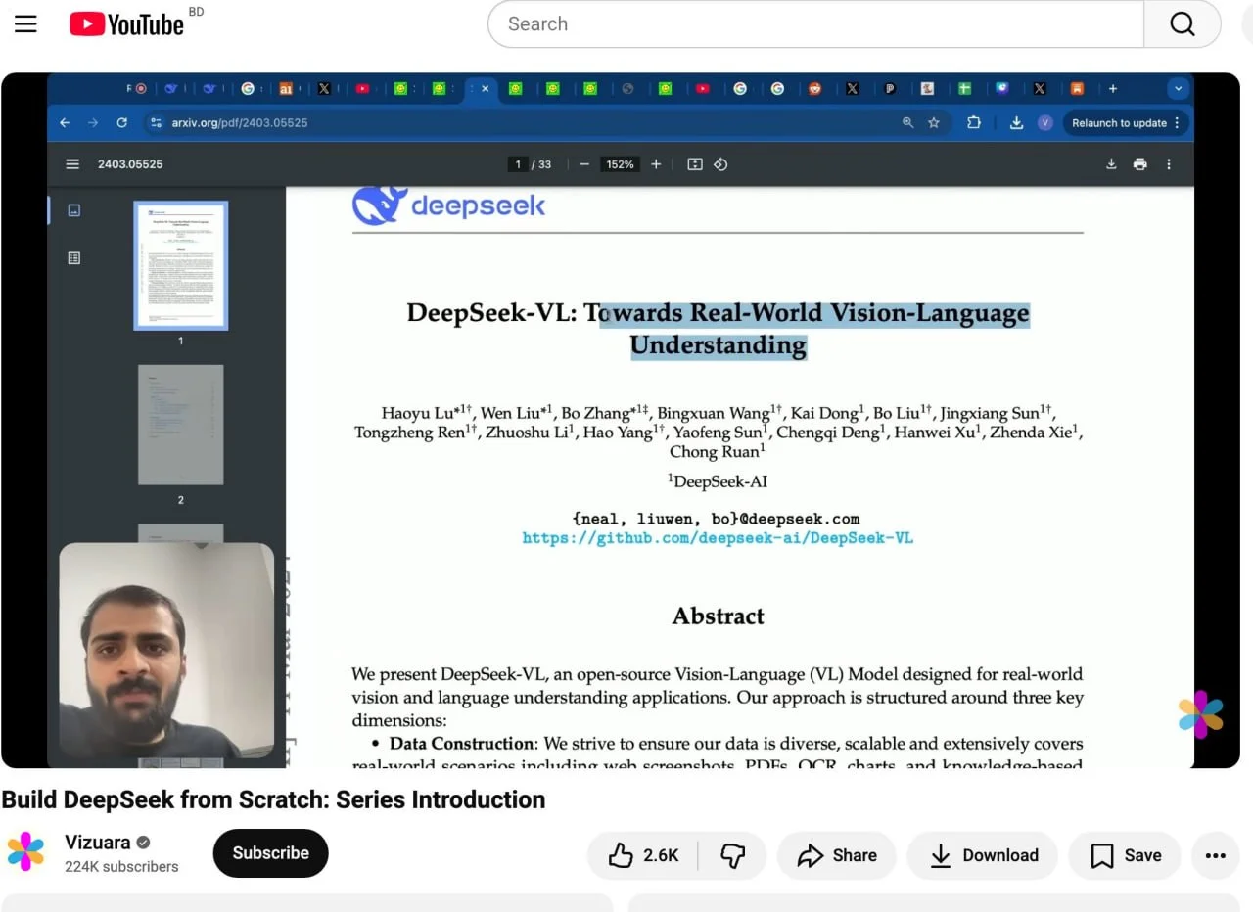
Task: Open more actions ellipsis menu
Action: [x=1216, y=856]
